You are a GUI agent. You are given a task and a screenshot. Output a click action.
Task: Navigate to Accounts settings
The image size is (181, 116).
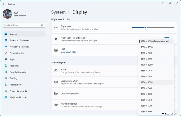pyautogui.click(x=14, y=66)
